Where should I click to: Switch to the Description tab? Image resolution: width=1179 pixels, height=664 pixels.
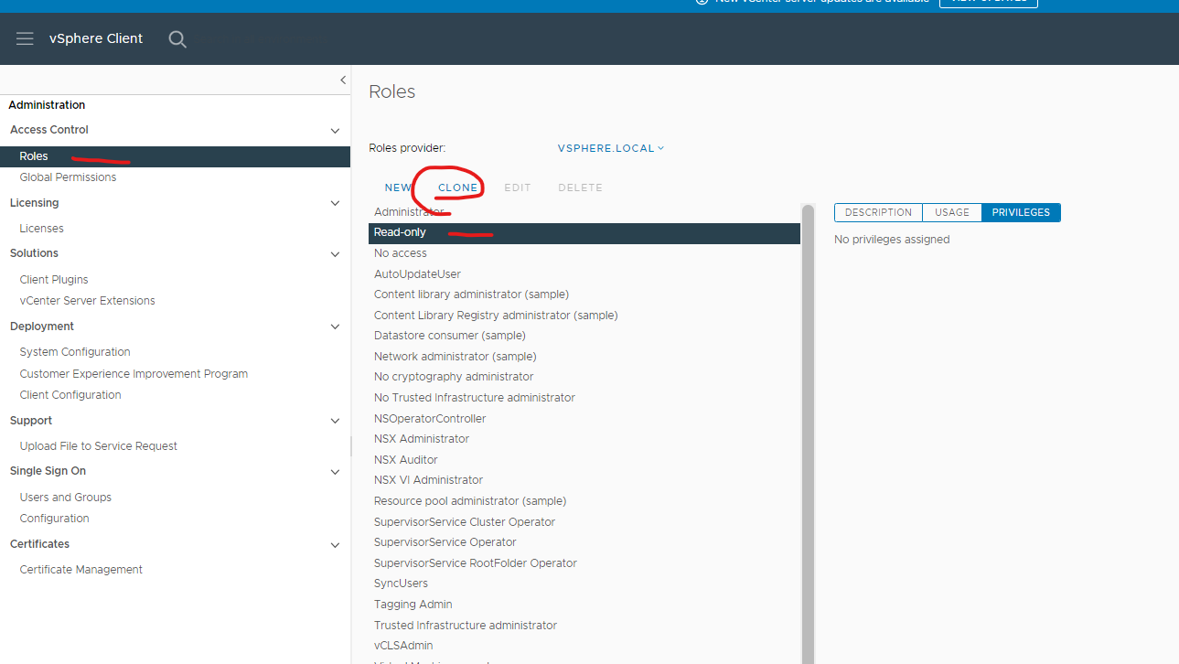[878, 212]
